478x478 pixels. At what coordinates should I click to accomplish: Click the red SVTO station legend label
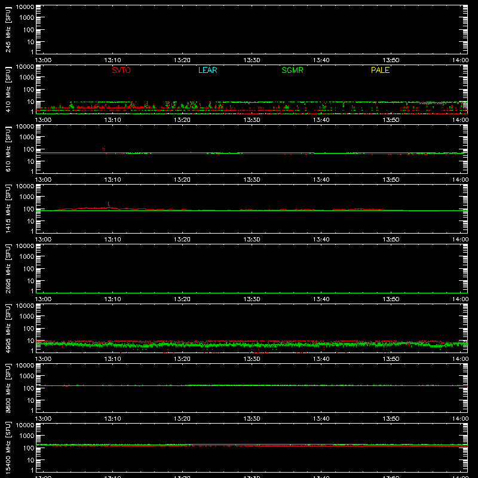point(121,70)
